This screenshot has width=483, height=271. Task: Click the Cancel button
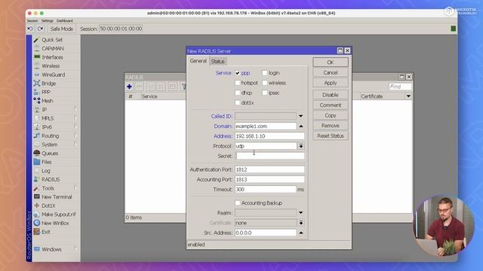pyautogui.click(x=331, y=73)
